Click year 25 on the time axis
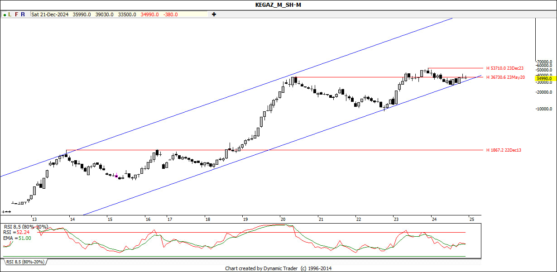The height and width of the screenshot is (272, 557). point(471,219)
